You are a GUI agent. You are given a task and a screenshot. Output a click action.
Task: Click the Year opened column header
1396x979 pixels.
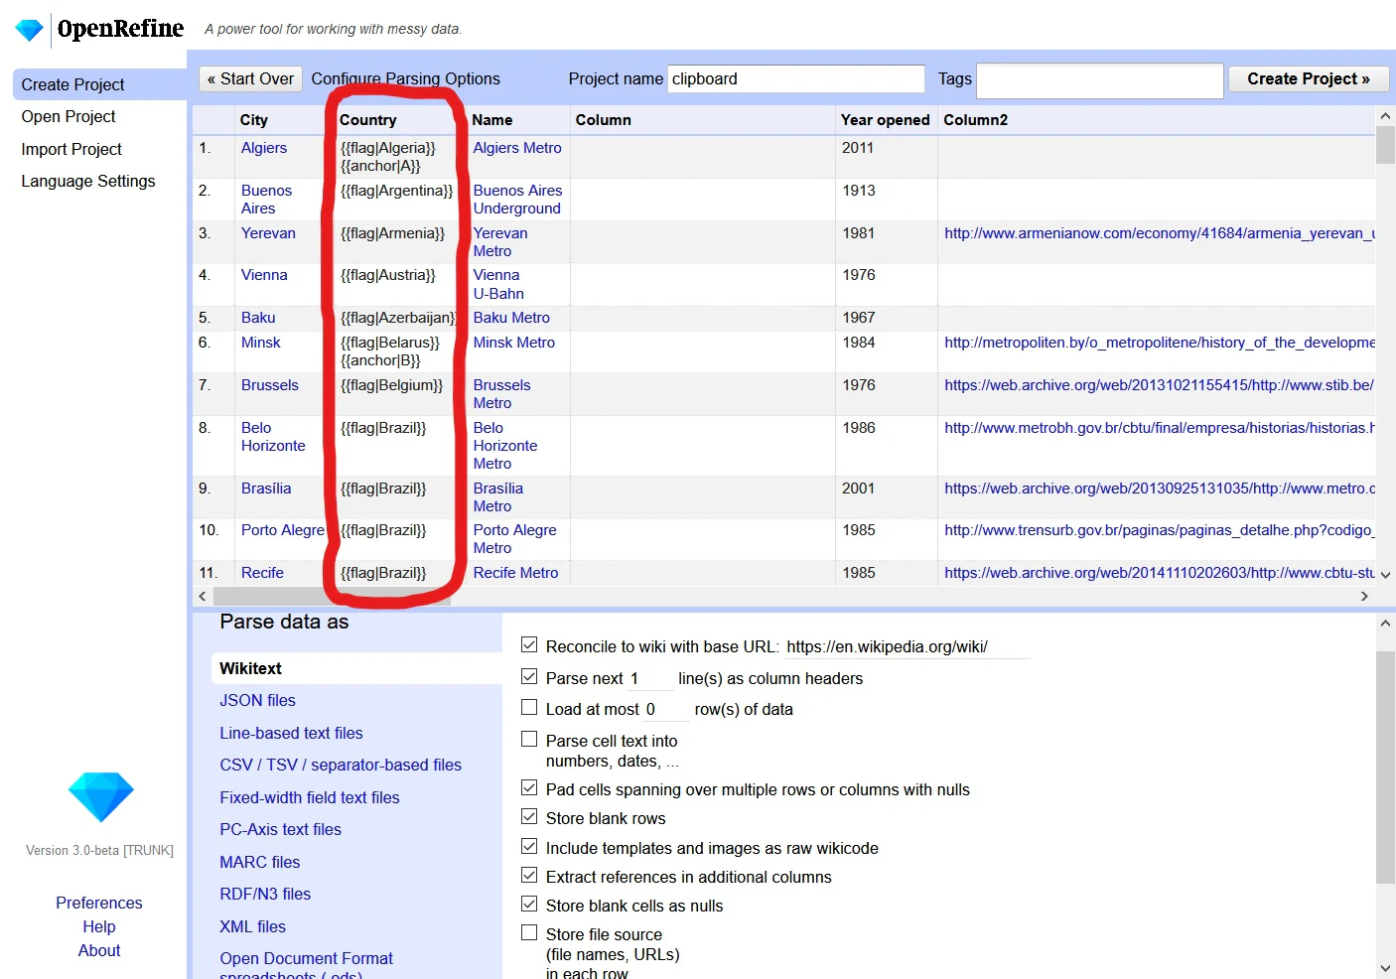click(885, 120)
